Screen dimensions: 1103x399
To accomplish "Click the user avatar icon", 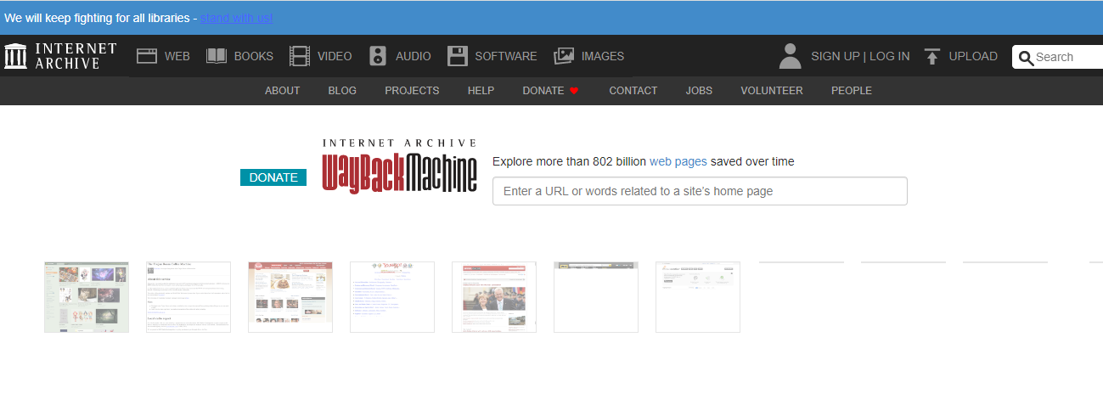I will click(791, 56).
